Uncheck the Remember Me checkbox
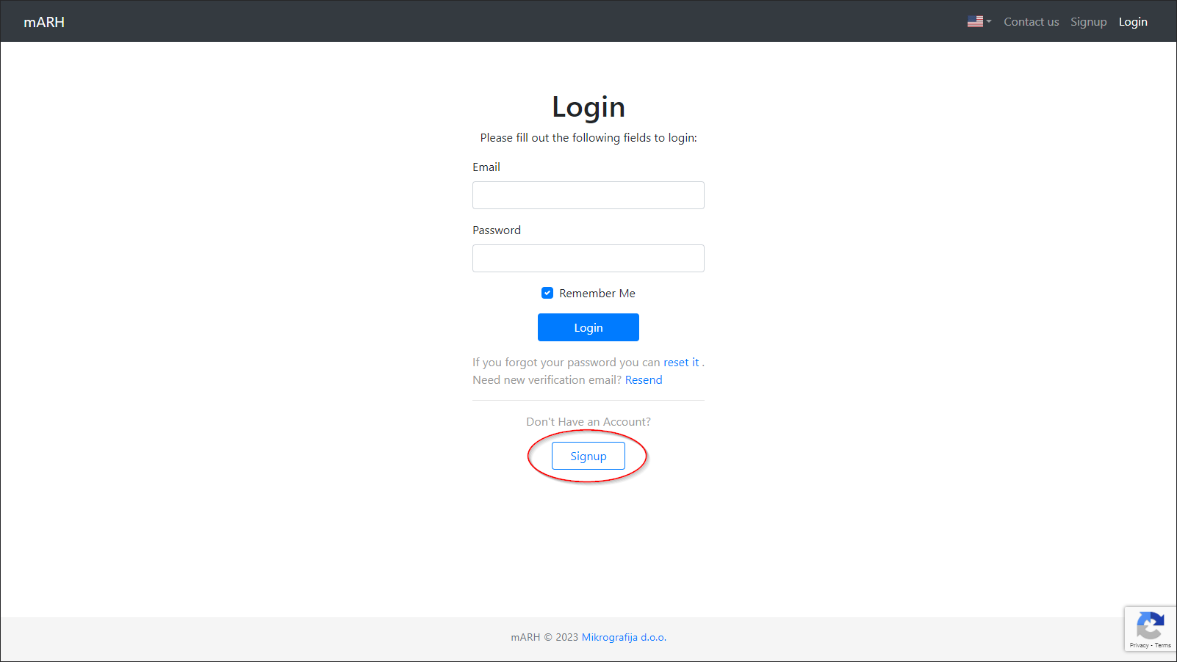 point(547,293)
